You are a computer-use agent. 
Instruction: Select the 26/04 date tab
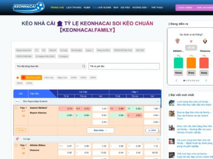point(20,83)
